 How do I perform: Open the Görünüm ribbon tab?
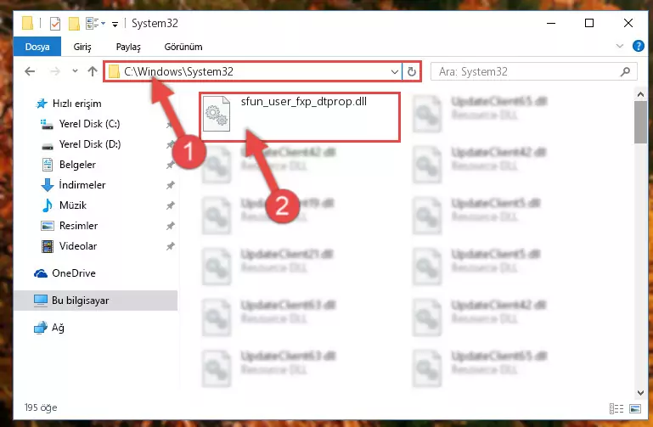183,47
